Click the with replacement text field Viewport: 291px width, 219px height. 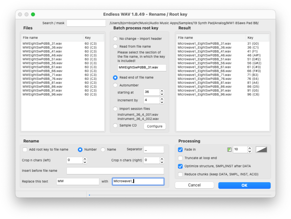[138, 182]
